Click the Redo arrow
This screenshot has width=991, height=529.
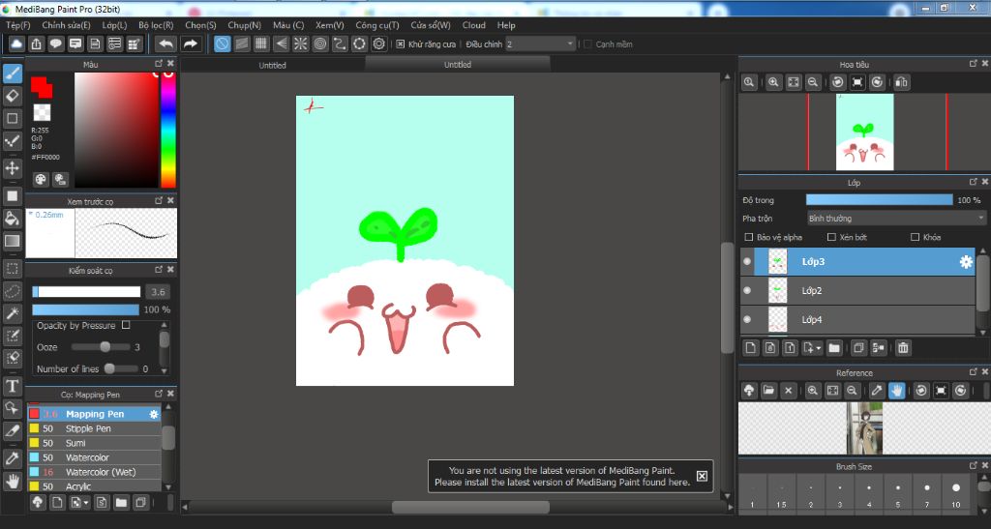click(191, 44)
